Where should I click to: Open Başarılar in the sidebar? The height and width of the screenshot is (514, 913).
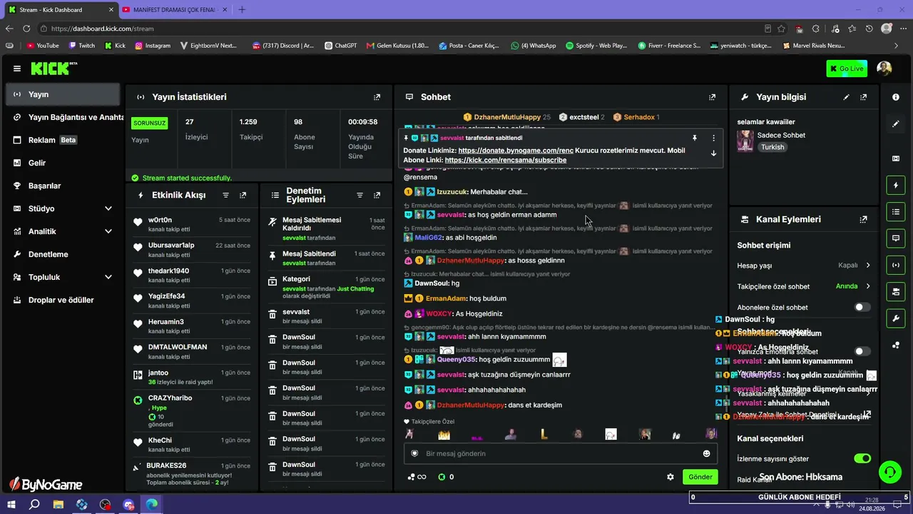pyautogui.click(x=63, y=186)
